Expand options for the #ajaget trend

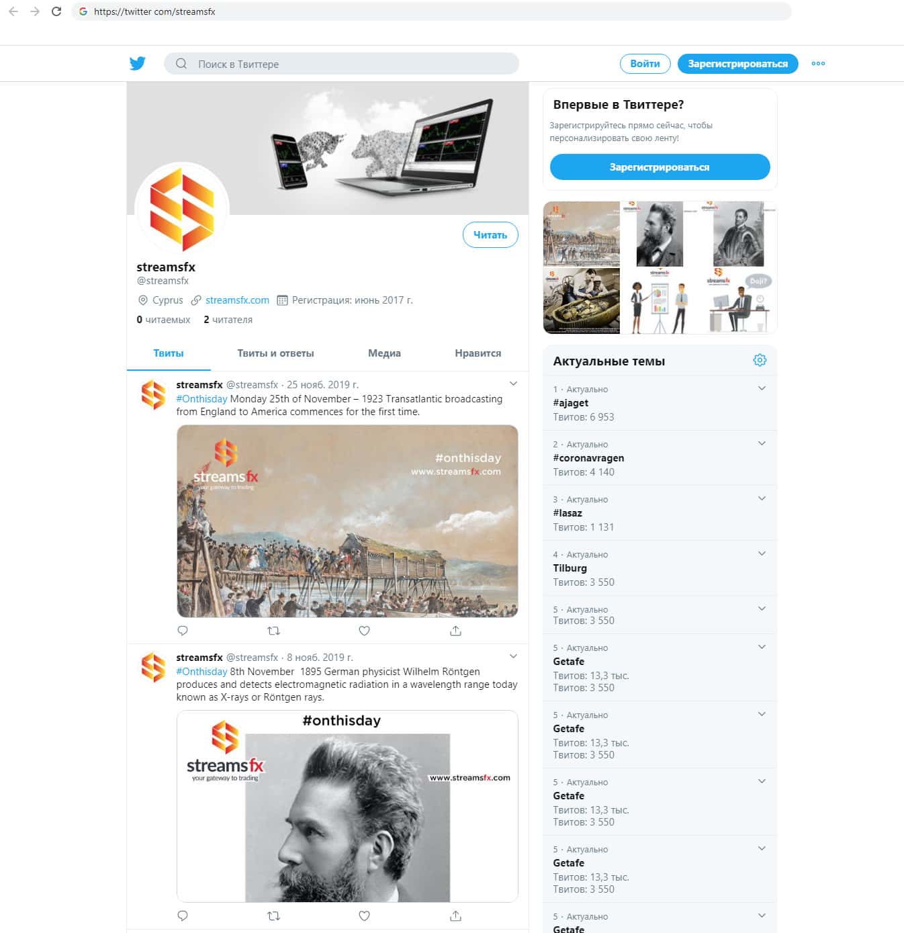pyautogui.click(x=762, y=388)
